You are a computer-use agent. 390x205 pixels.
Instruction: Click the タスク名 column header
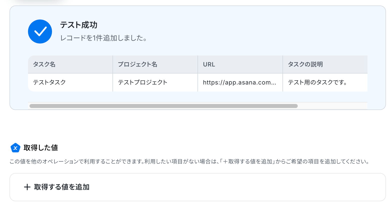point(70,64)
